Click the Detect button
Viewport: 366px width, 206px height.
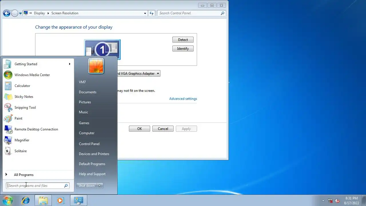click(x=183, y=40)
